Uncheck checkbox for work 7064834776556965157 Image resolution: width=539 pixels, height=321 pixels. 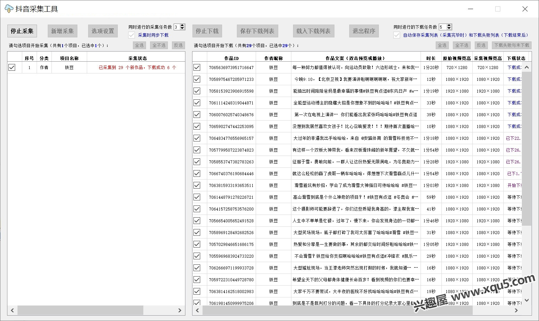coord(197,138)
